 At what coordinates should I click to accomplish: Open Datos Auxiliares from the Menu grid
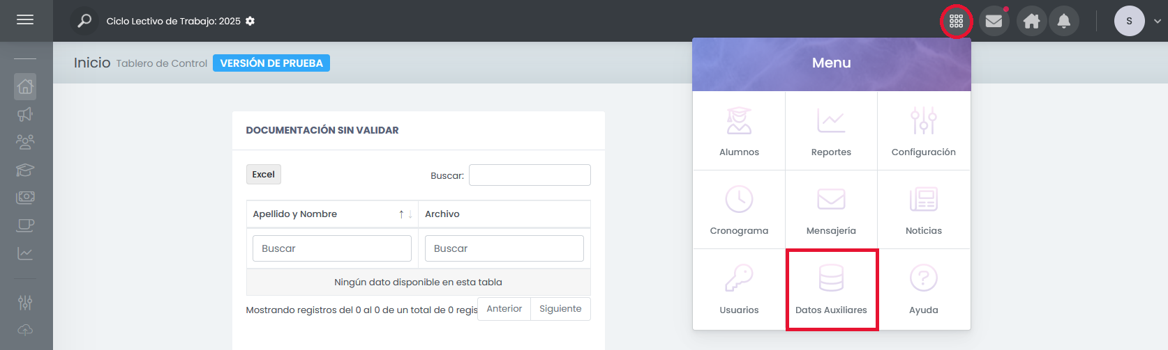click(831, 289)
